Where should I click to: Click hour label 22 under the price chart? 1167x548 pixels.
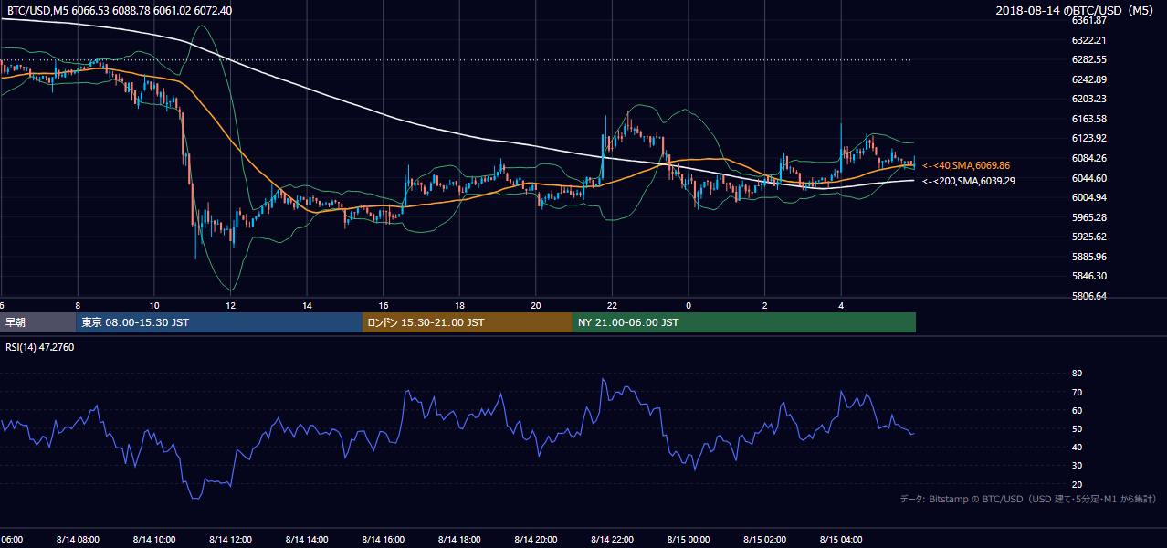(x=613, y=305)
